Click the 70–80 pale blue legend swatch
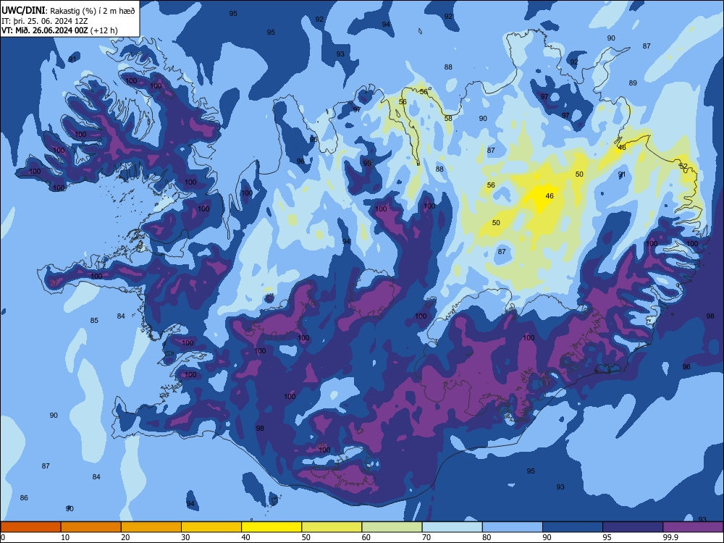Image resolution: width=724 pixels, height=543 pixels. (452, 527)
